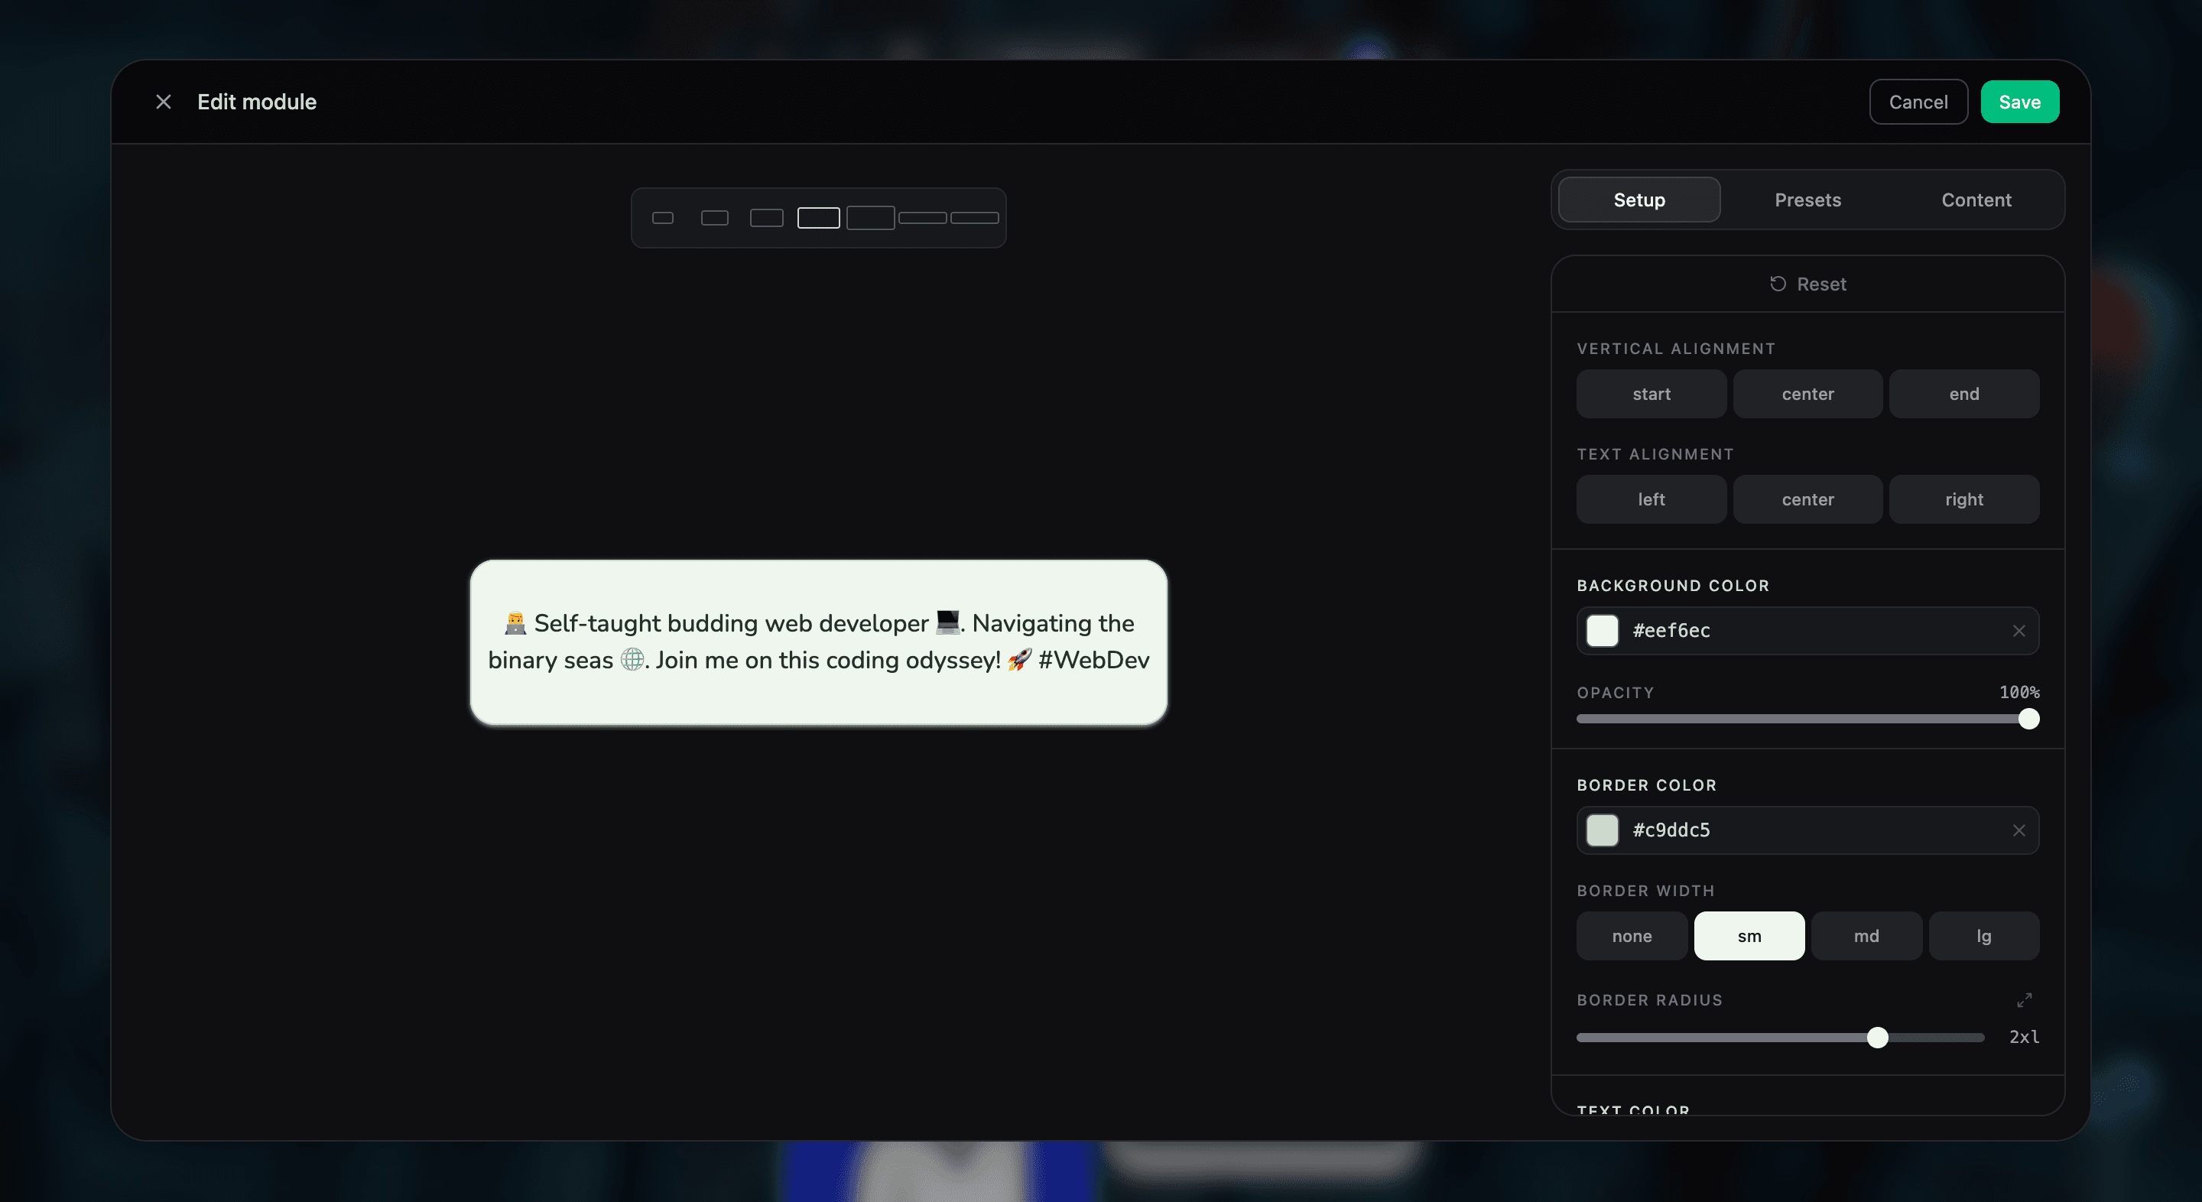Screen dimensions: 2202x1202
Task: Select the tallest large module size icon
Action: [870, 218]
